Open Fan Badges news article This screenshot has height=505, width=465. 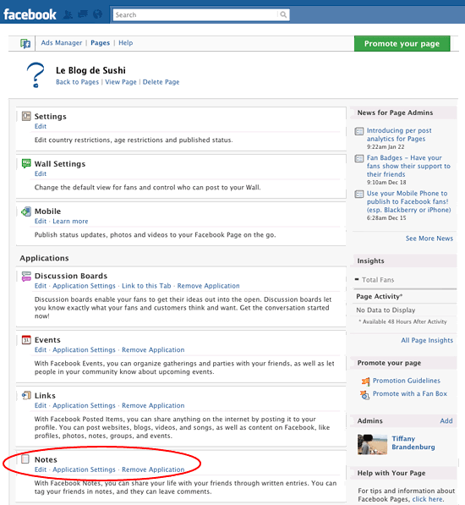coord(408,166)
